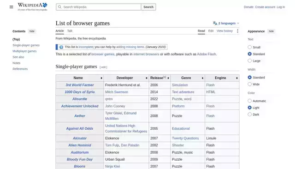Jump to Single-player games section
The image size is (295, 169).
(x=26, y=45)
